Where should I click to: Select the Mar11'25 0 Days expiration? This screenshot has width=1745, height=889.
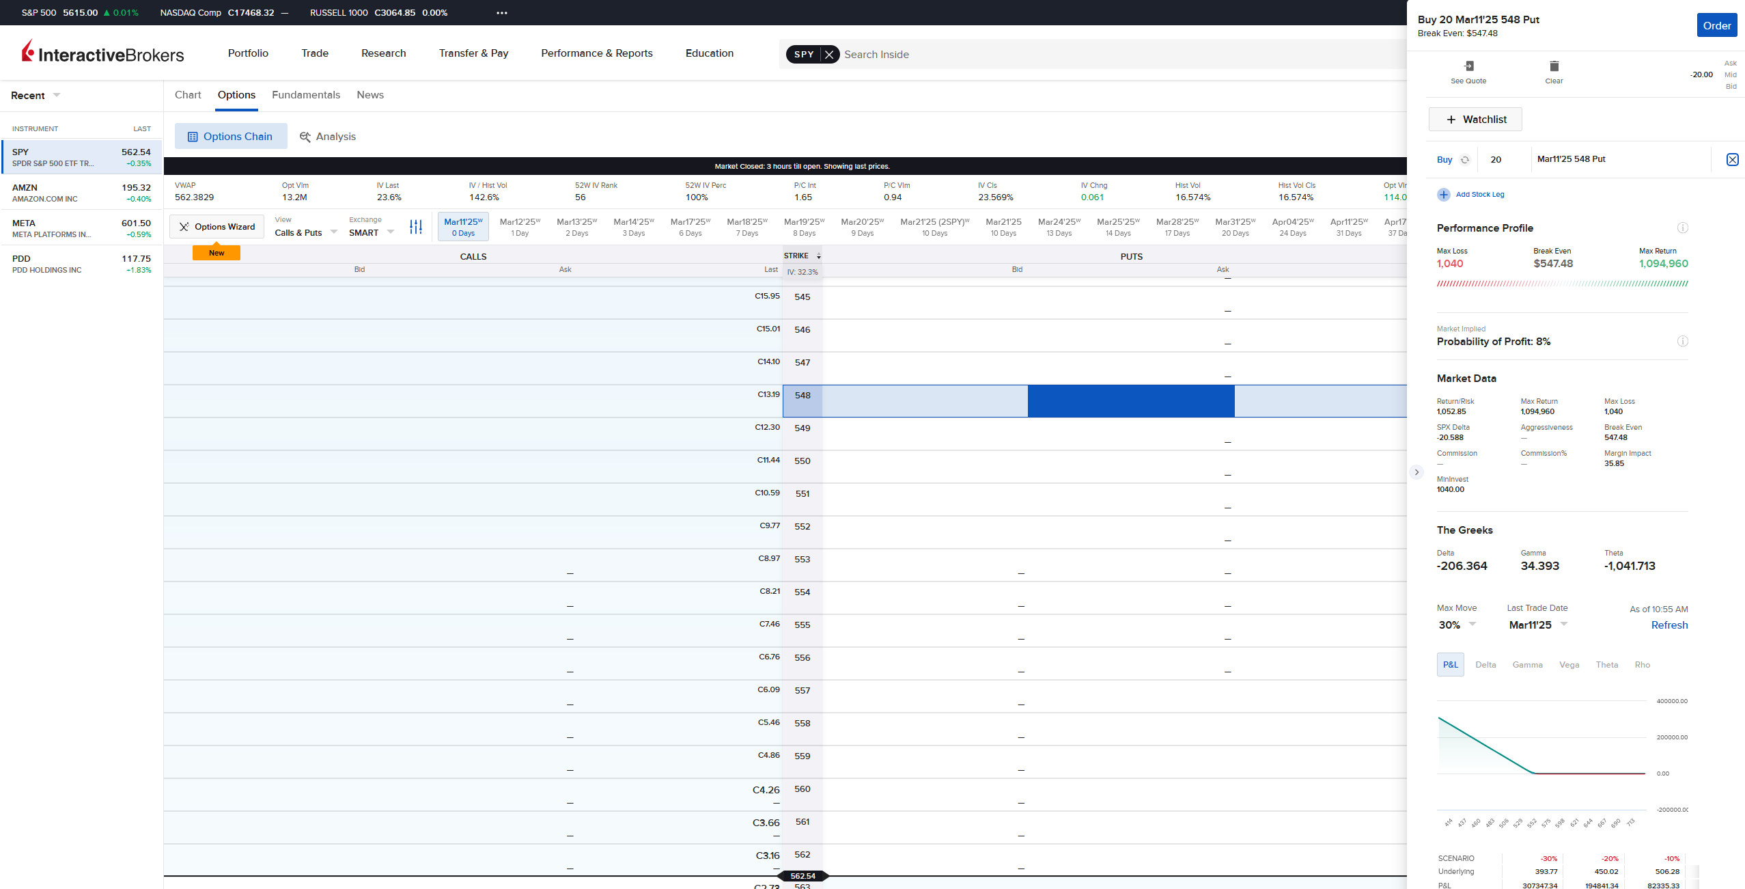click(463, 227)
